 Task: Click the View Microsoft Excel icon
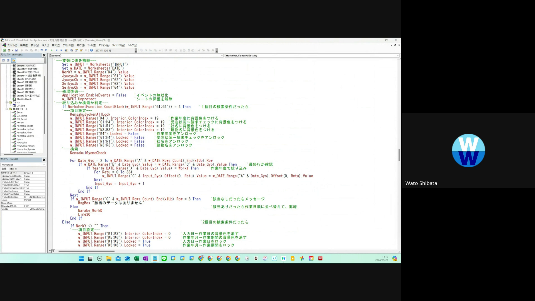4,50
